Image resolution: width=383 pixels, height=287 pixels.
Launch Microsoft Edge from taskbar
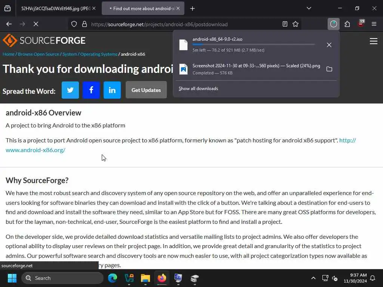coord(113,278)
